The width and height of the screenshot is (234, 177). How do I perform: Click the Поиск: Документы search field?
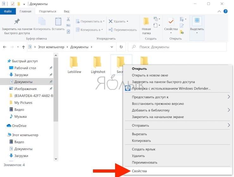click(177, 47)
